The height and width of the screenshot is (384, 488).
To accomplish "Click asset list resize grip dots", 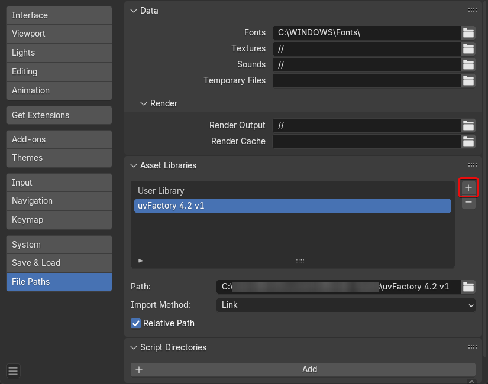I will click(x=300, y=261).
